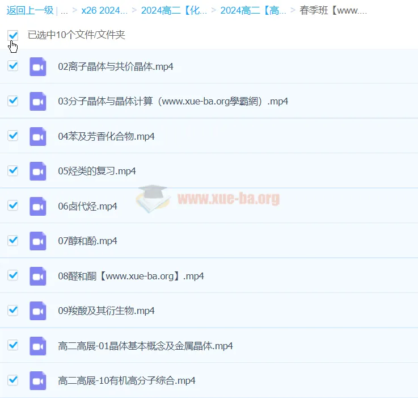The height and width of the screenshot is (398, 418).
Task: Click video icon for 高二高展-10有机高分子综合.mp4
Action: (x=38, y=380)
